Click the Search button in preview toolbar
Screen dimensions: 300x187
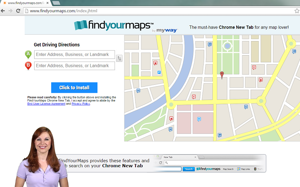coord(188,169)
